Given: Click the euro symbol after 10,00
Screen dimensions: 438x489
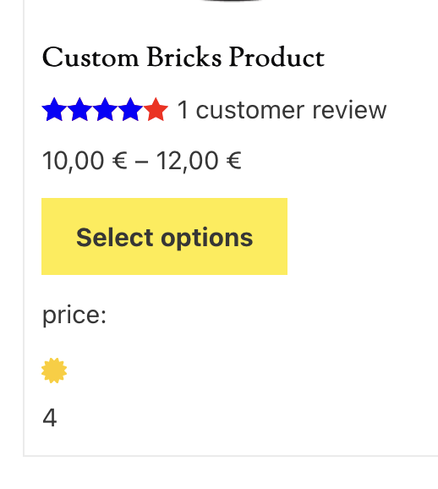Looking at the screenshot, I should pos(120,161).
